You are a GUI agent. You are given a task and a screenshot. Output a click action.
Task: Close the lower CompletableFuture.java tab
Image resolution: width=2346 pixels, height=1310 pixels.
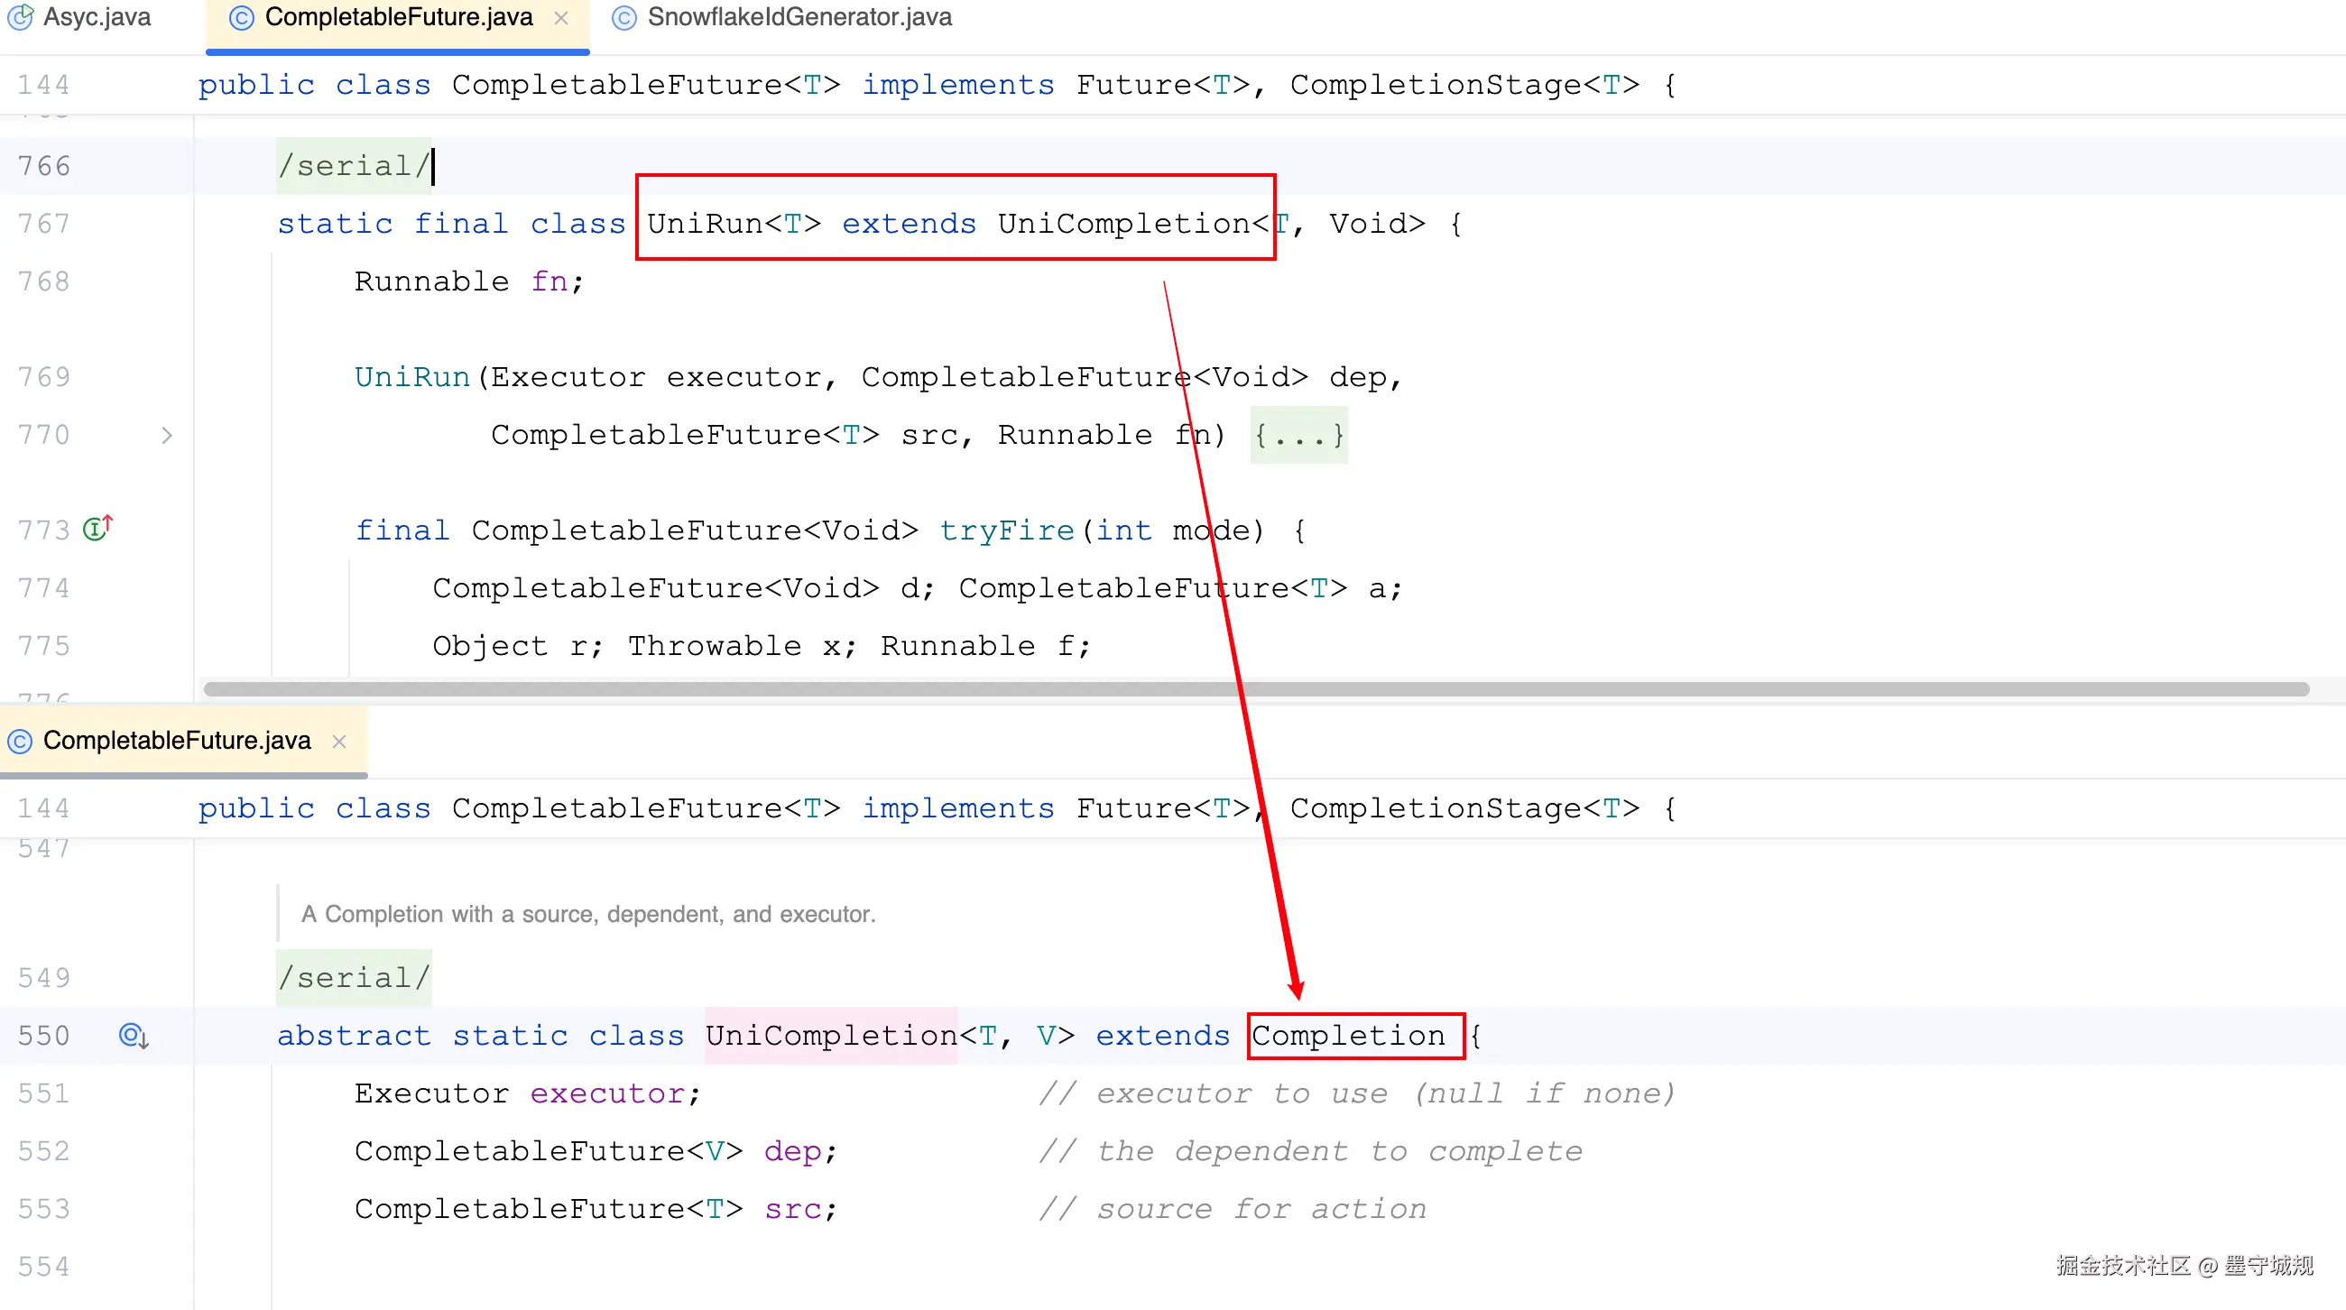coord(338,741)
